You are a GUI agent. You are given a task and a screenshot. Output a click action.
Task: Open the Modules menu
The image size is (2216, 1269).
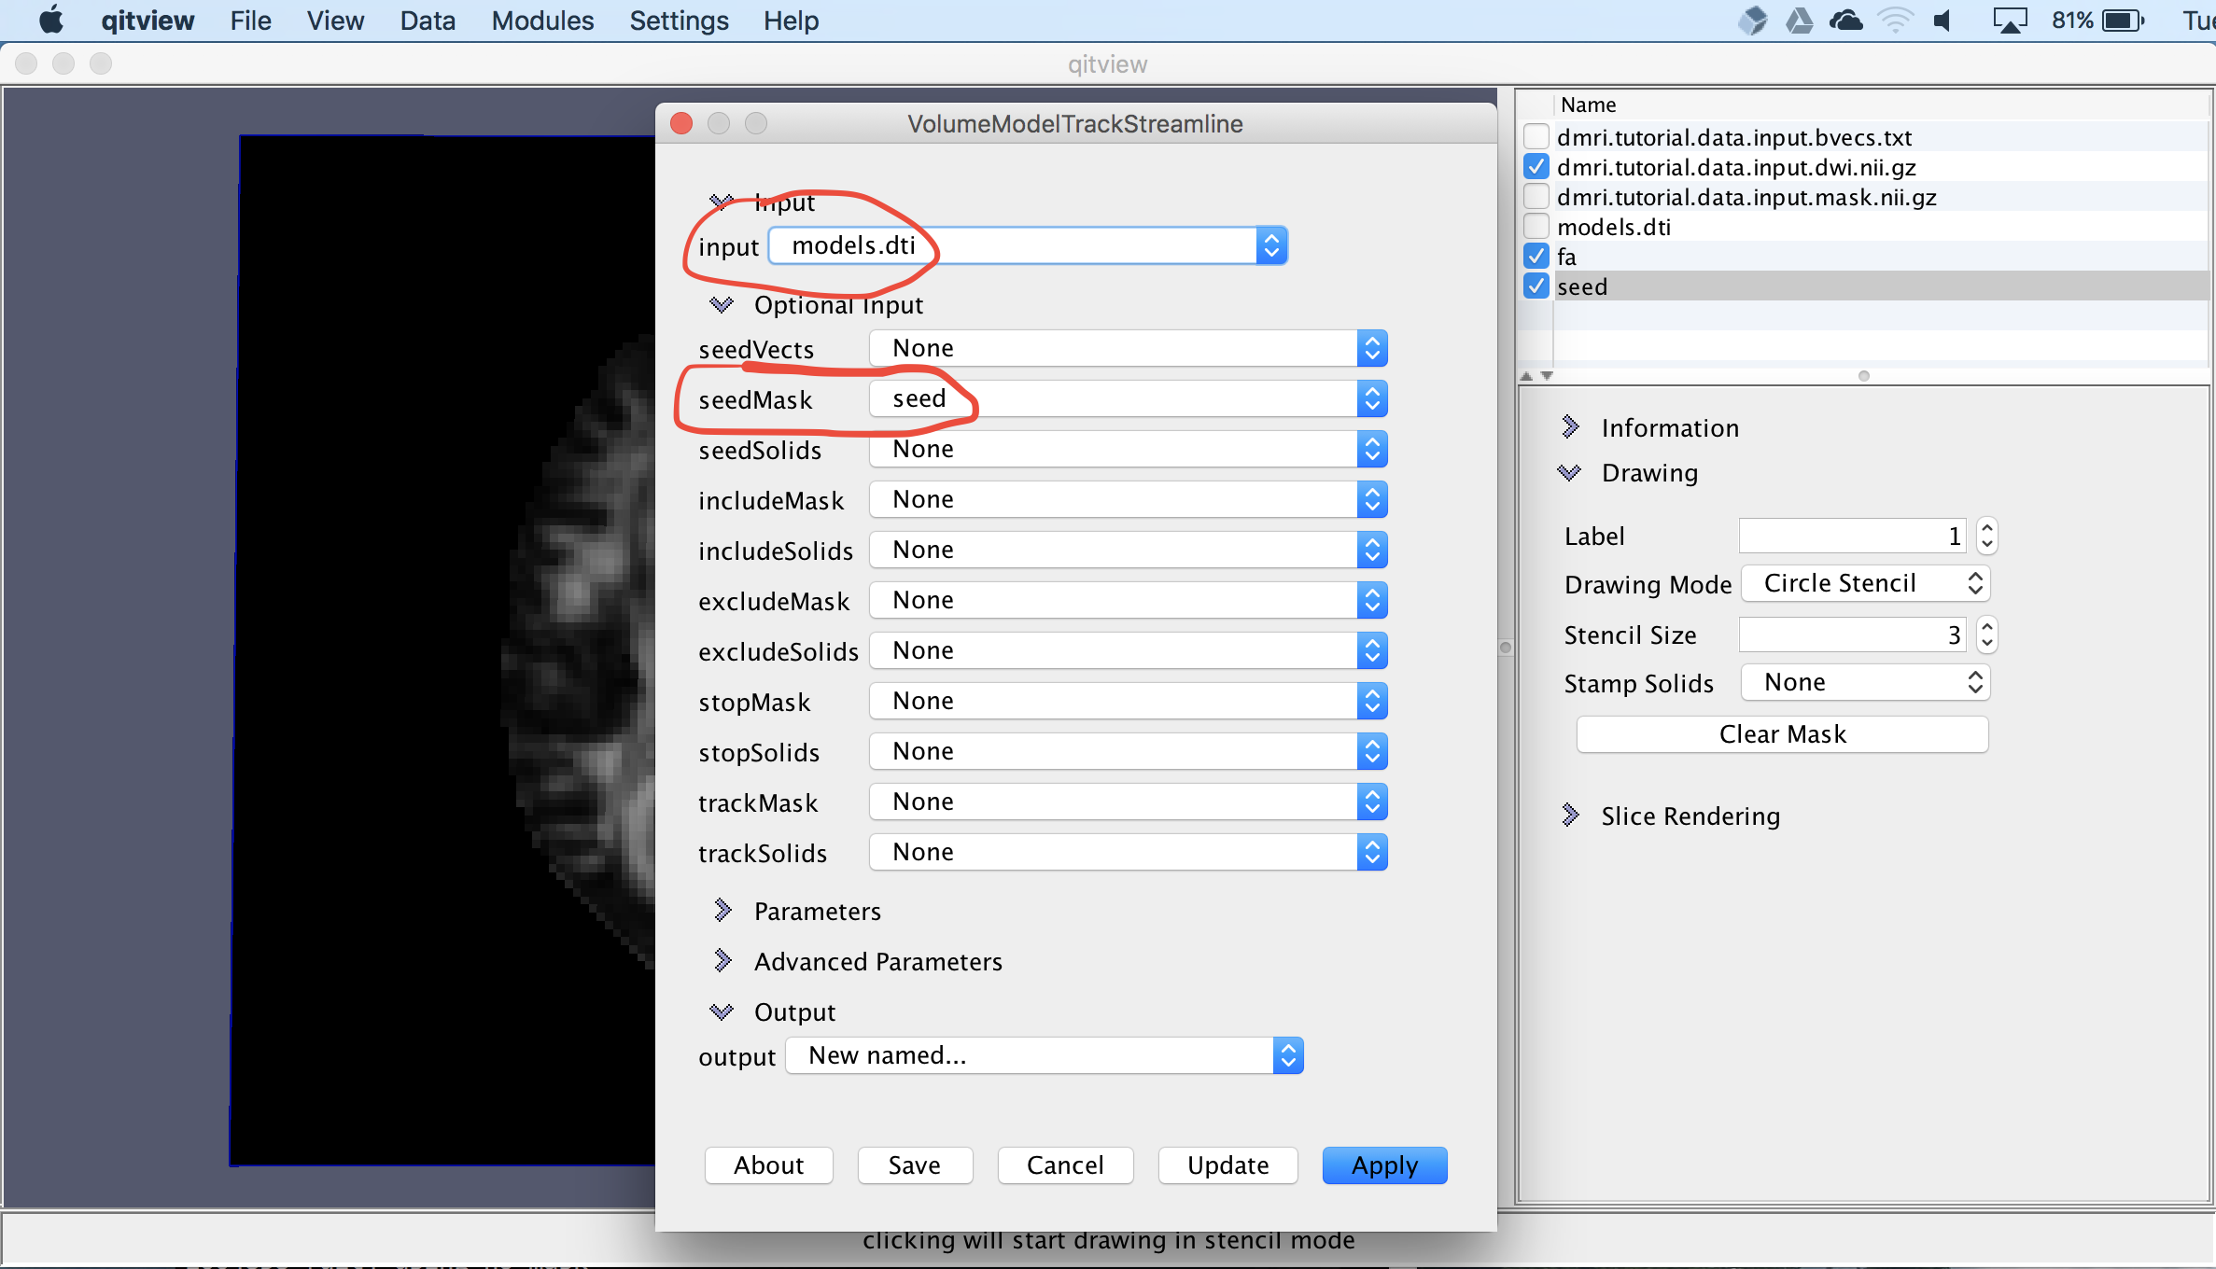pos(542,21)
